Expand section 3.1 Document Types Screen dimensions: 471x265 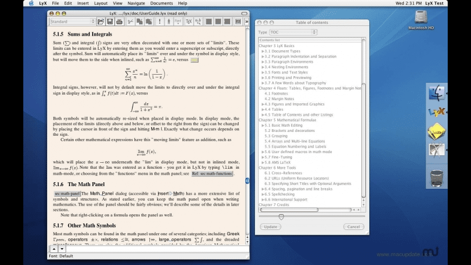(x=263, y=51)
